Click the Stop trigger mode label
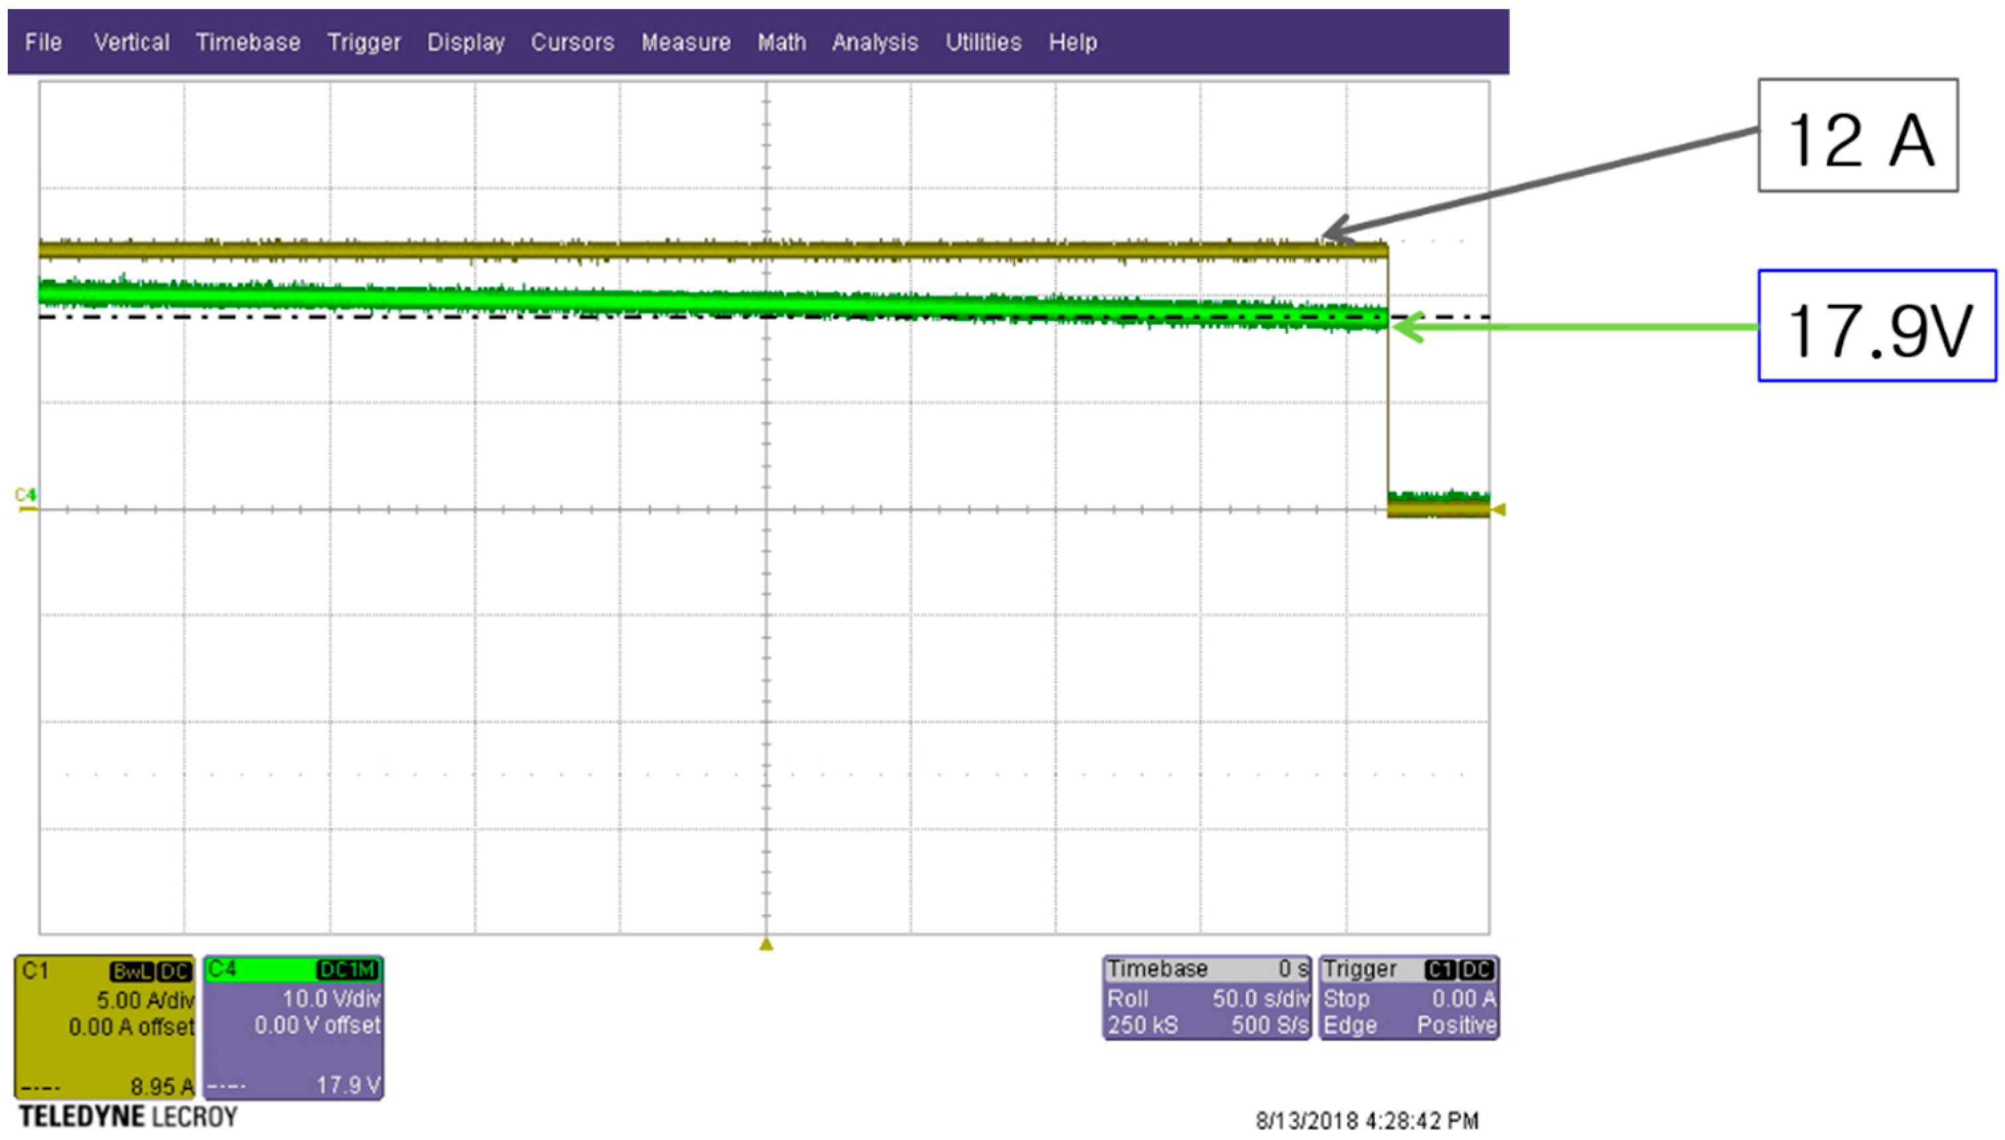Viewport: 2005px width, 1140px height. (1346, 999)
